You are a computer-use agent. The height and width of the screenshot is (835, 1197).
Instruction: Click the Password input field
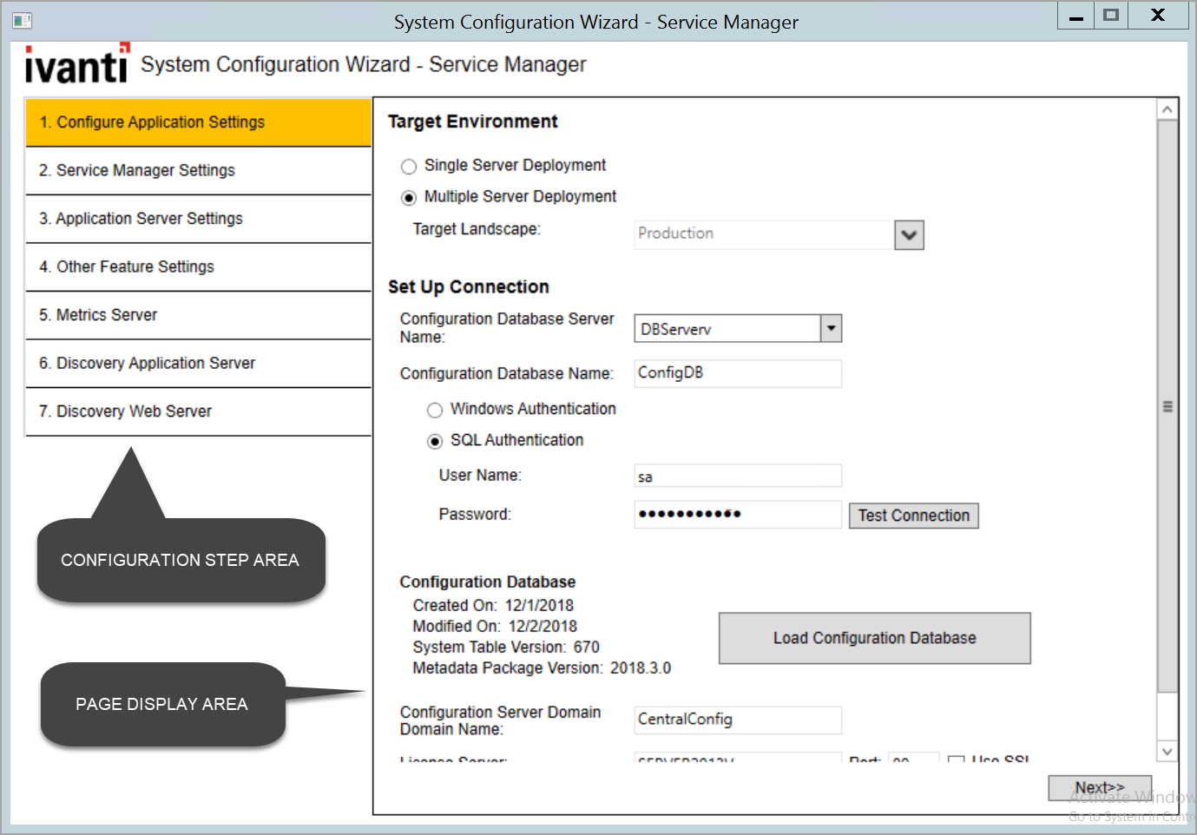[737, 514]
